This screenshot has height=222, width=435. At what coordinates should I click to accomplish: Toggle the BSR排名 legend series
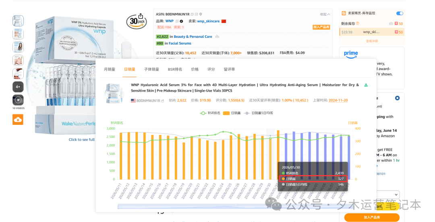click(x=210, y=113)
